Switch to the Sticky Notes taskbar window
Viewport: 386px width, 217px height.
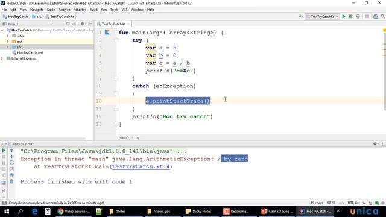(198, 212)
